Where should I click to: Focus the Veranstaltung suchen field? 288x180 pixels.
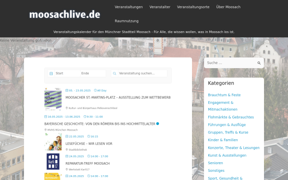click(x=143, y=73)
